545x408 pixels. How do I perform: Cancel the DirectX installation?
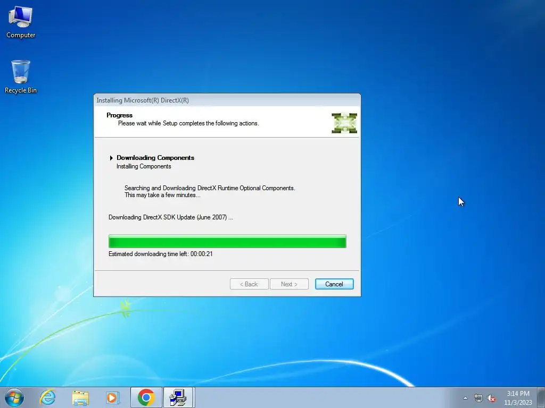(x=334, y=284)
